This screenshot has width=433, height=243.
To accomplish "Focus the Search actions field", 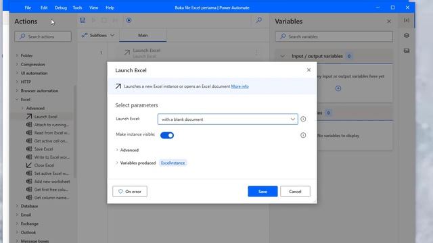I will [43, 36].
